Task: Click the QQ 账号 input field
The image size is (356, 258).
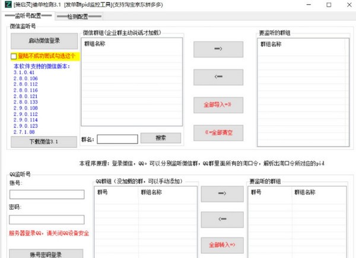Action: (47, 194)
